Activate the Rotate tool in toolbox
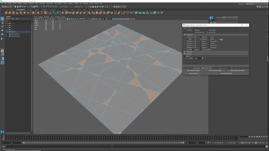The width and height of the screenshot is (269, 151). [x=2, y=34]
